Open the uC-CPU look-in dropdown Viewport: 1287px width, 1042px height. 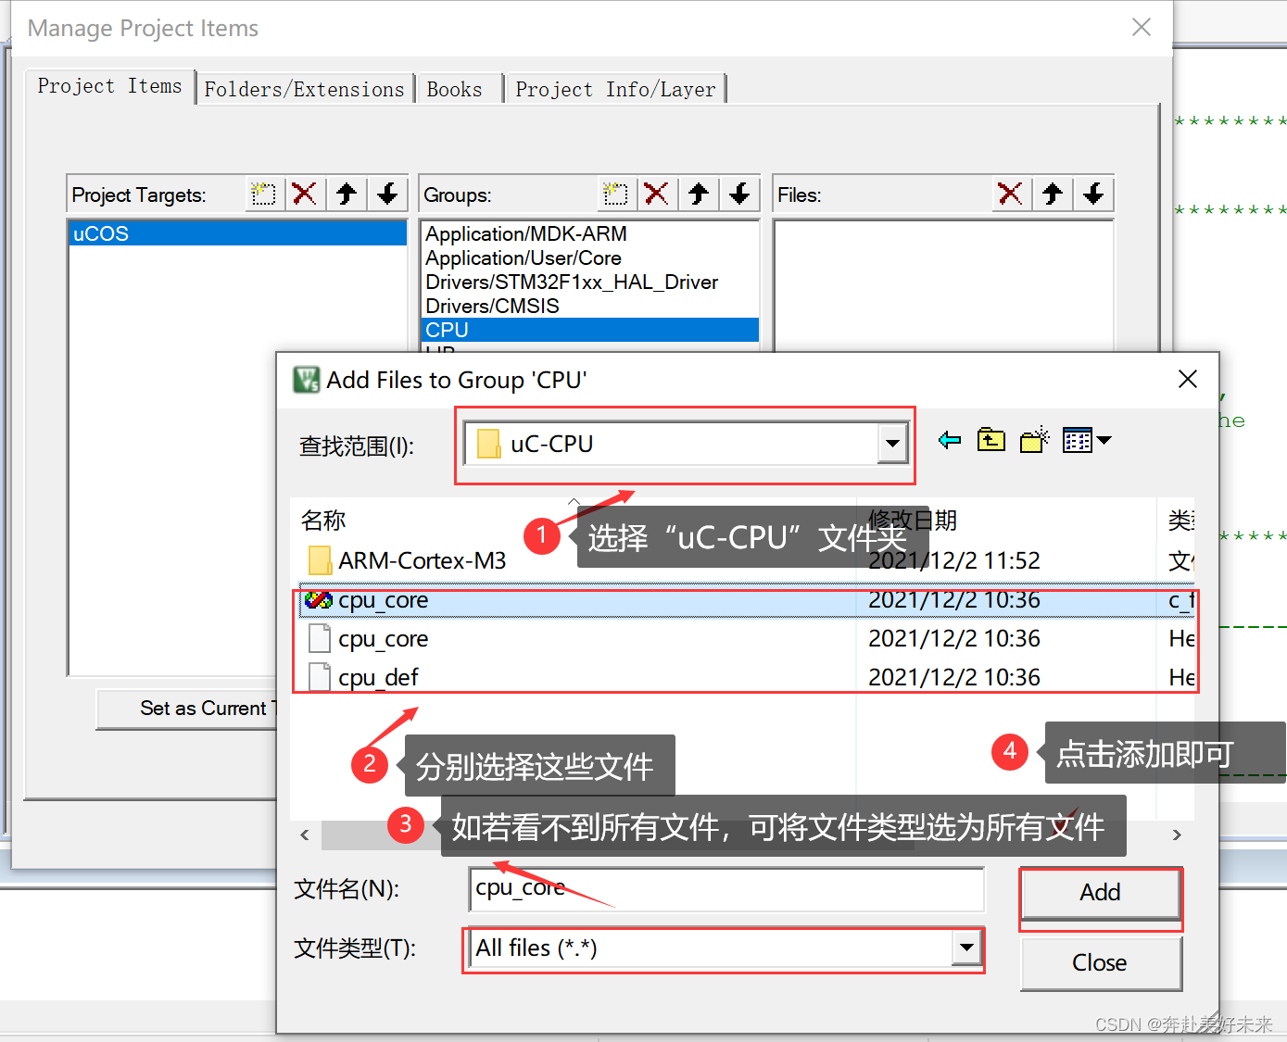[x=892, y=444]
